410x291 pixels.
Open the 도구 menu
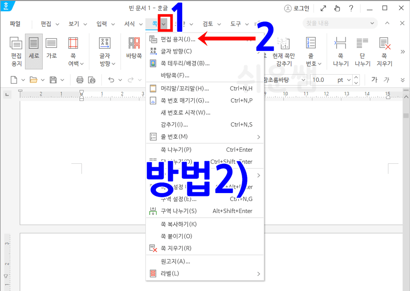pyautogui.click(x=236, y=24)
